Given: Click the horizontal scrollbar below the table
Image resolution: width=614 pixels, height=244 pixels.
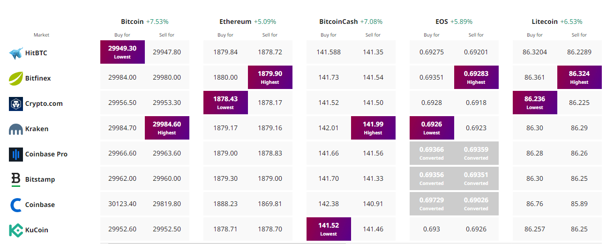Looking at the screenshot, I should click(227, 243).
